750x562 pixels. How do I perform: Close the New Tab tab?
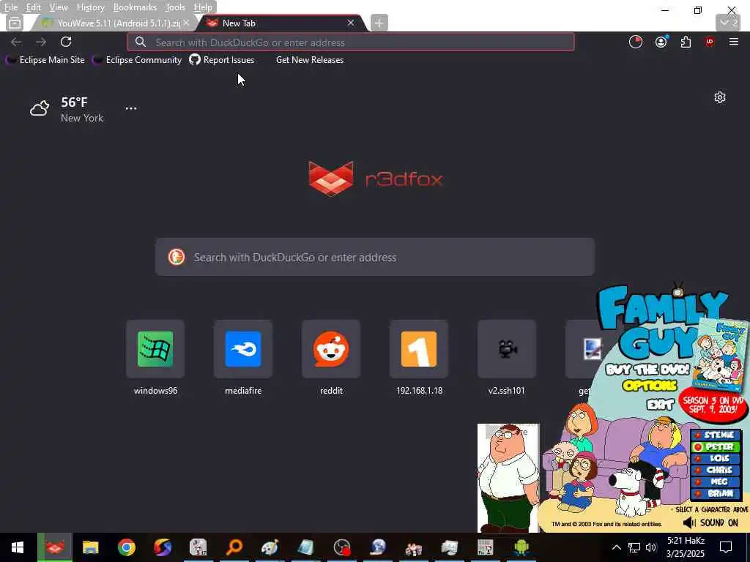coord(351,23)
